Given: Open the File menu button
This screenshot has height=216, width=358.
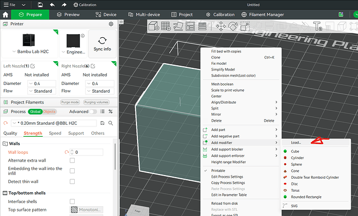Looking at the screenshot, I should (9, 5).
